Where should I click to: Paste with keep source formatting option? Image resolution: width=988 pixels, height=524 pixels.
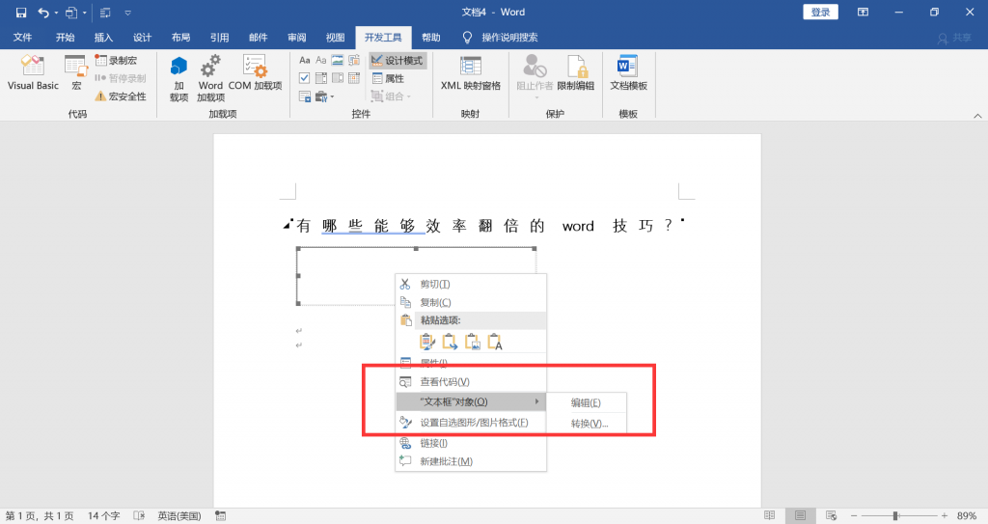[x=427, y=342]
